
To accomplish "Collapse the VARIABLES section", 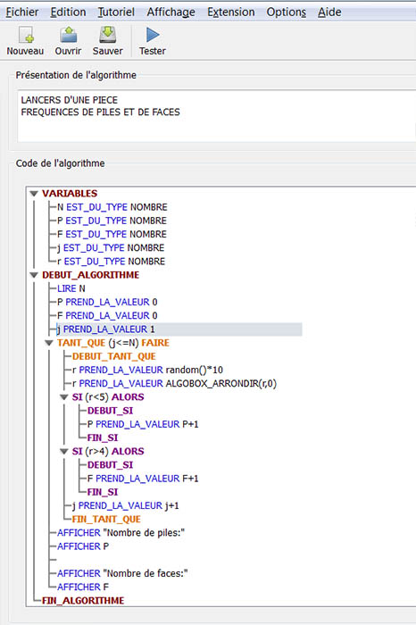I will [x=34, y=194].
